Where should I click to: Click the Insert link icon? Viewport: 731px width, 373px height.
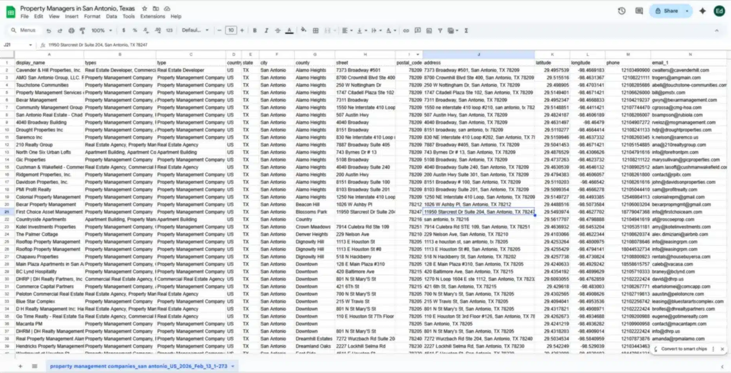406,31
